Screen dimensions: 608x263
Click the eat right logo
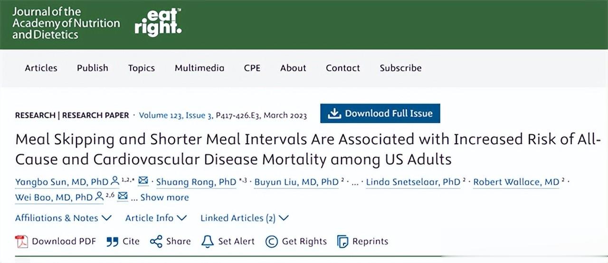pyautogui.click(x=158, y=22)
